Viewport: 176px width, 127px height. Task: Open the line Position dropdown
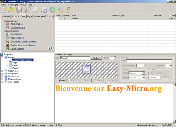(x=116, y=58)
